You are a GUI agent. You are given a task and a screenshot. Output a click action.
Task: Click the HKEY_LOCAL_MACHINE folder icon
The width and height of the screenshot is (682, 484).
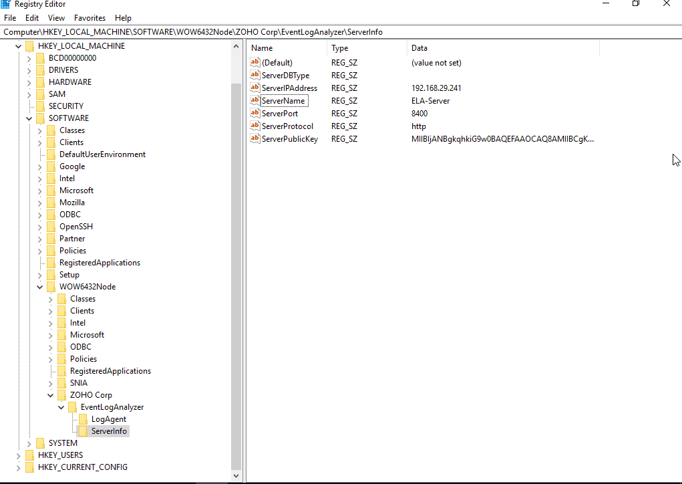(29, 45)
